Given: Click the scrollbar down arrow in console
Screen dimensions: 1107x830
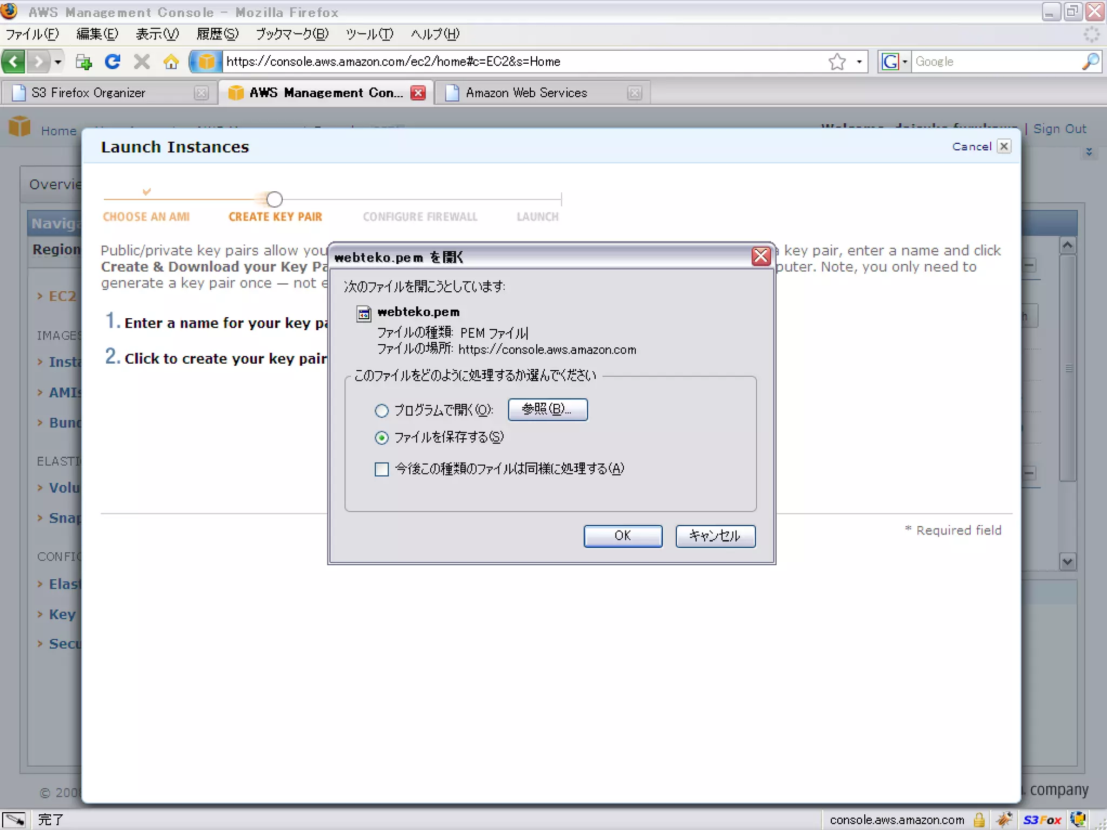Looking at the screenshot, I should tap(1067, 561).
